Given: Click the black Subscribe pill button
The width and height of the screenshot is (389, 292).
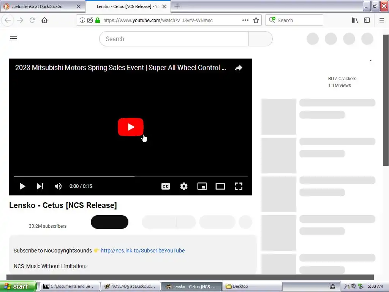Looking at the screenshot, I should 110,222.
